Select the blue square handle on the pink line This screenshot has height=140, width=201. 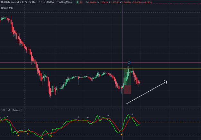(129, 62)
